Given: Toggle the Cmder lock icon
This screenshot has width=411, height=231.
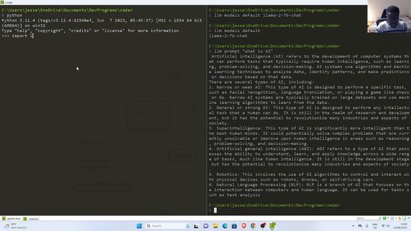Looking at the screenshot, I should (x=399, y=218).
